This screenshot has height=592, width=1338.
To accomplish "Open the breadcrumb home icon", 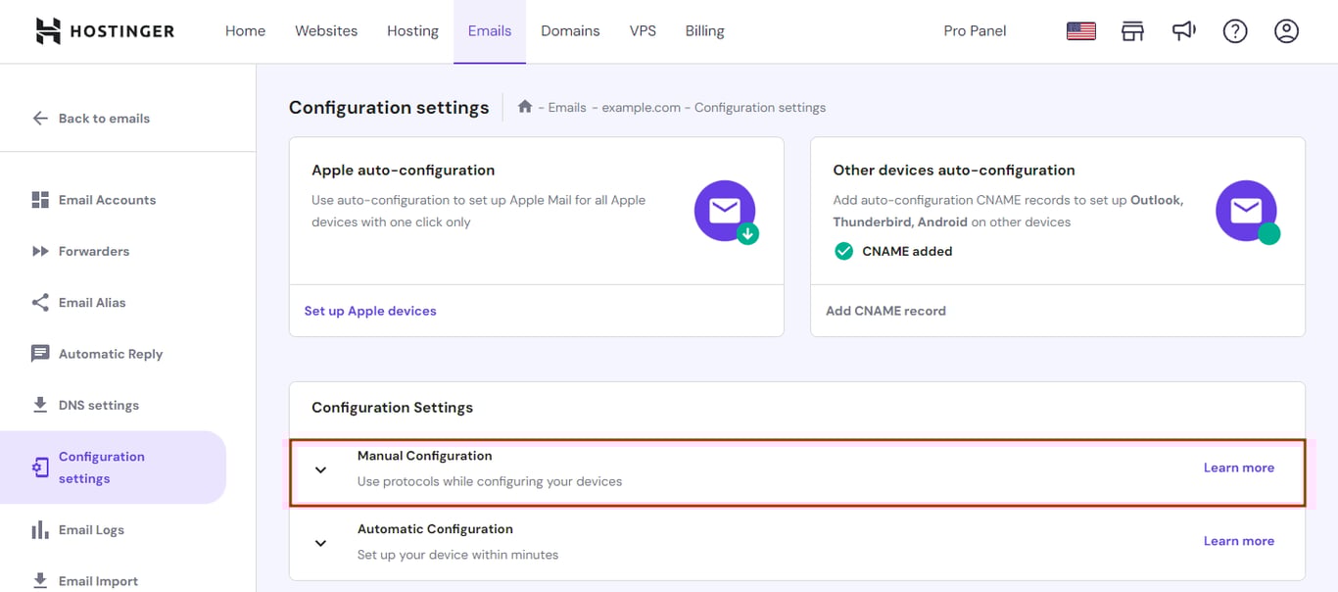I will point(525,106).
